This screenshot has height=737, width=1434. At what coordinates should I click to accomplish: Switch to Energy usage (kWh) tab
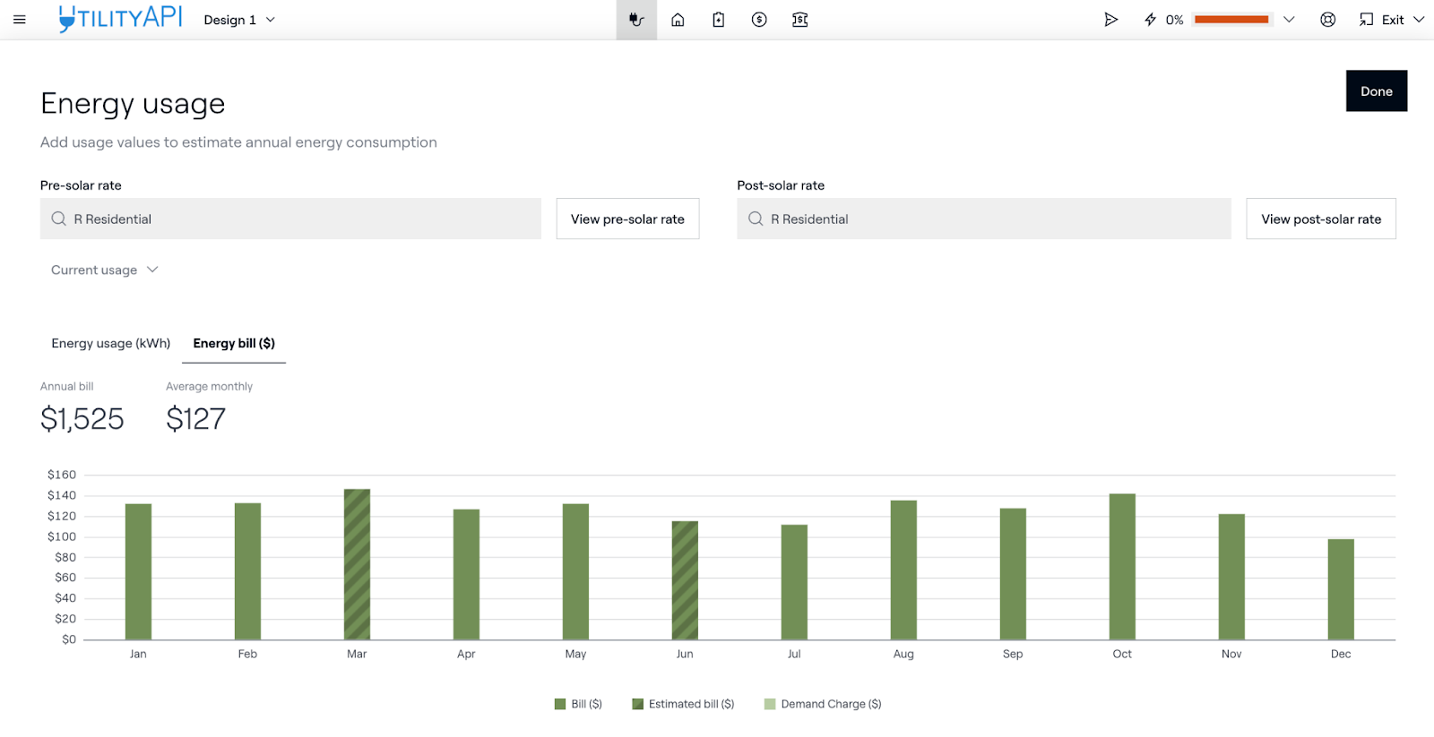[110, 343]
